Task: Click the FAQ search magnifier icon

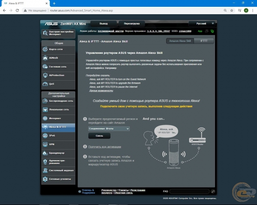Action: [213, 191]
